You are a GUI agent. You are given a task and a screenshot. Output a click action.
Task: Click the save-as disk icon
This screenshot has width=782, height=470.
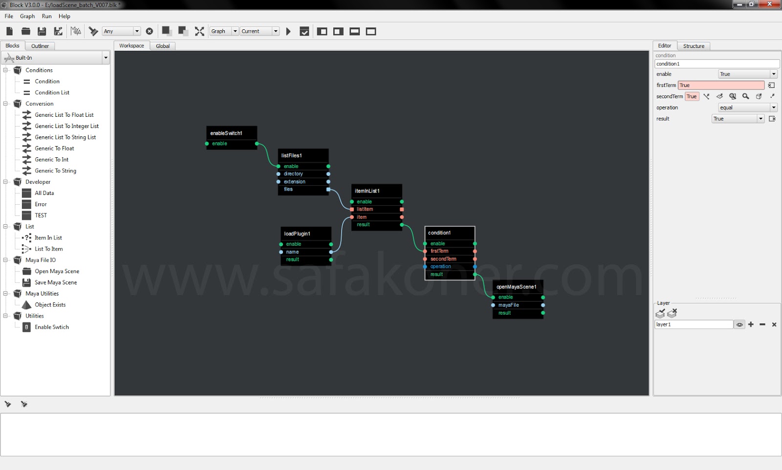(x=58, y=31)
